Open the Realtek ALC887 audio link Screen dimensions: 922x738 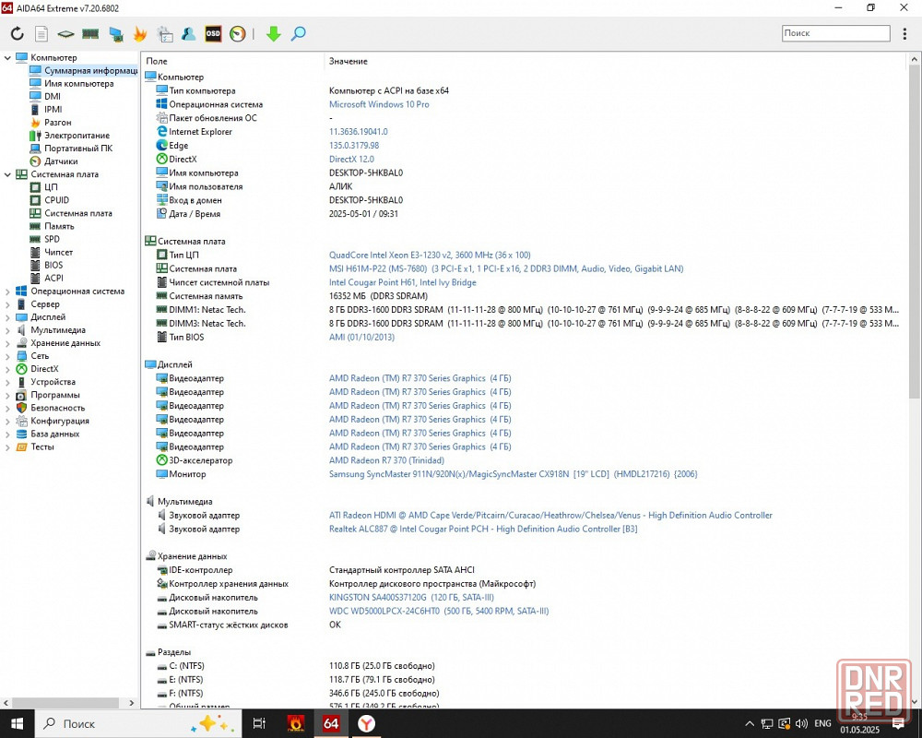483,529
